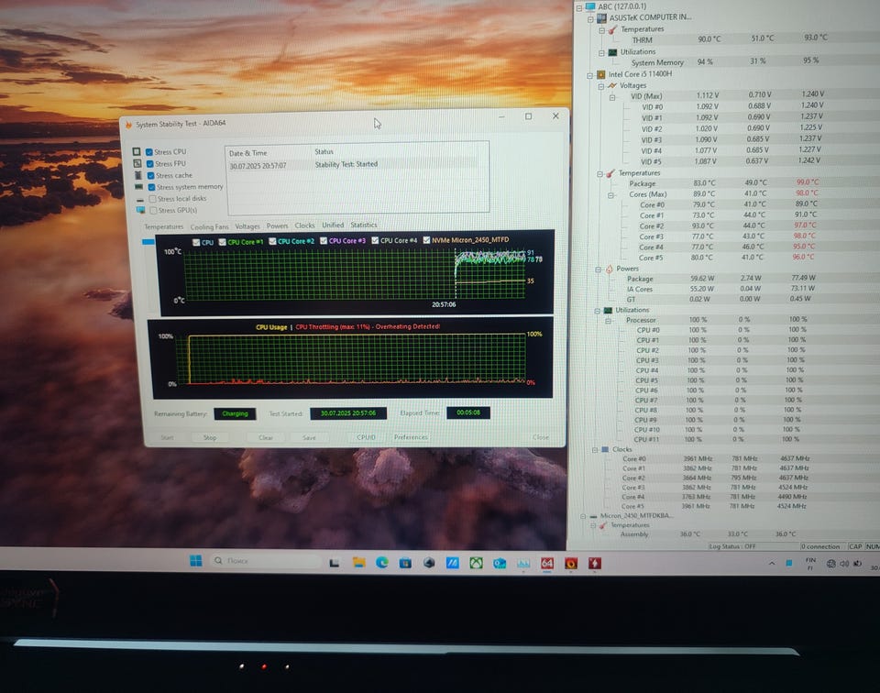Collapse the Voltages tree node
Image resolution: width=880 pixels, height=693 pixels.
tap(601, 86)
